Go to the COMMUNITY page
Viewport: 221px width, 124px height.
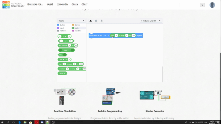coord(63,4)
